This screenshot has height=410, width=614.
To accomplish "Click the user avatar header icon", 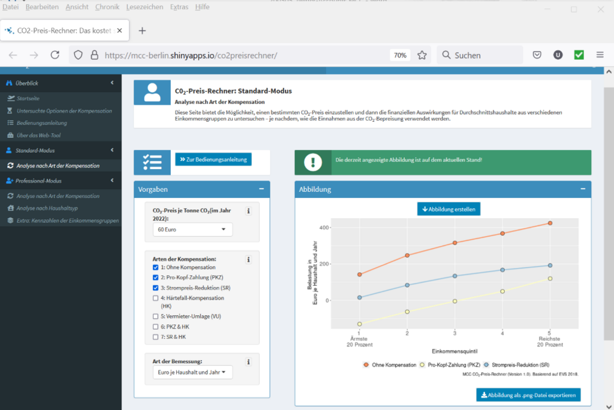I will pyautogui.click(x=152, y=92).
